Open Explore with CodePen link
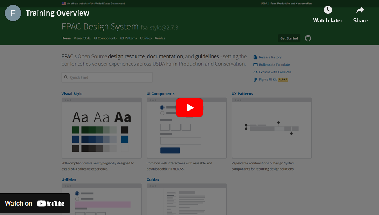The image size is (379, 215). tap(275, 72)
